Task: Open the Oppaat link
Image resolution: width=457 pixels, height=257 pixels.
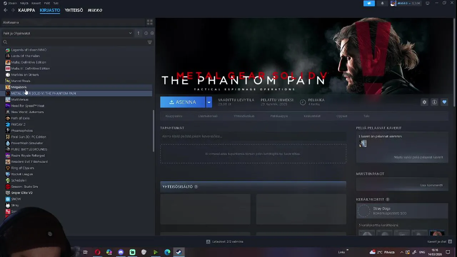Action: tap(342, 116)
